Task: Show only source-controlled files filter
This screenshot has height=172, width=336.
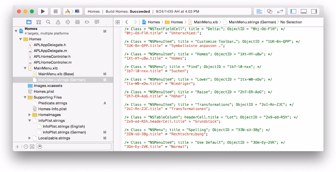Action: click(x=32, y=147)
